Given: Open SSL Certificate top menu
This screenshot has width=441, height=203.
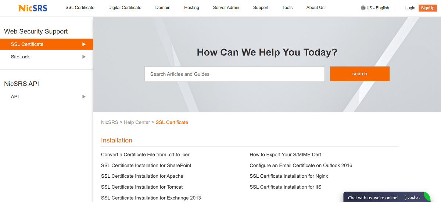Looking at the screenshot, I should (x=80, y=8).
